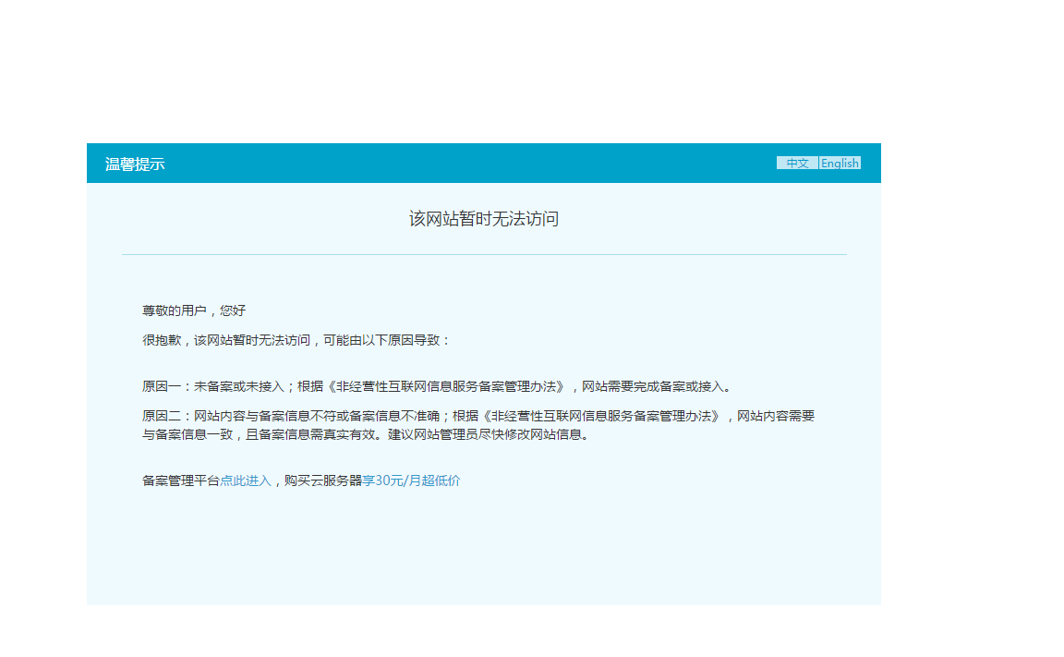Click the greeting text 尊敬的用户，您好
The height and width of the screenshot is (657, 1064).
(x=194, y=310)
